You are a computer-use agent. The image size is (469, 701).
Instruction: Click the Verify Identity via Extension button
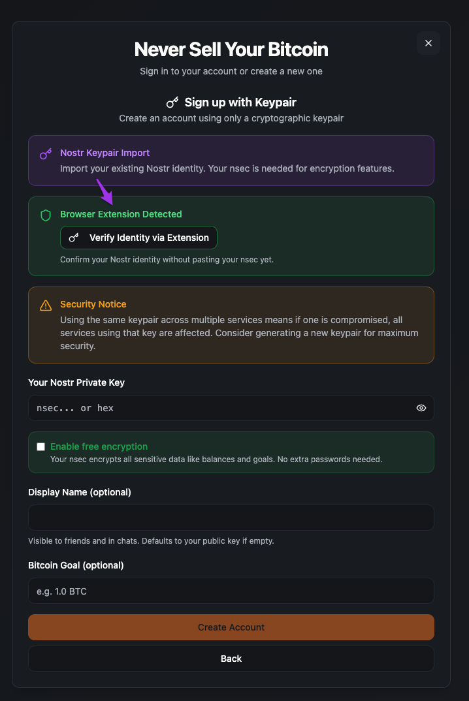click(138, 238)
